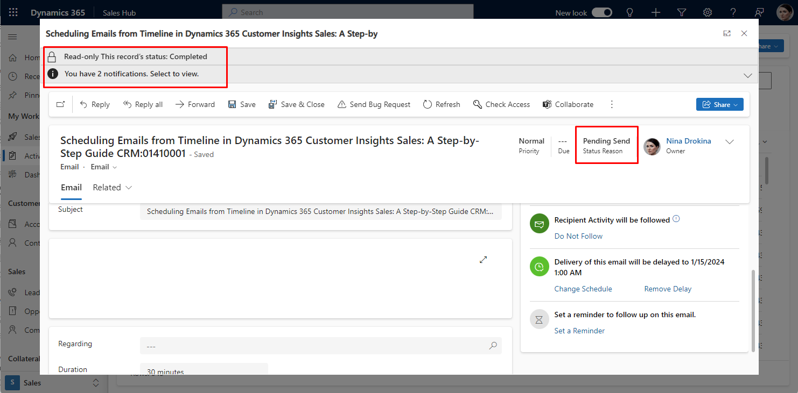Click Reply in the command bar
This screenshot has width=798, height=393.
pyautogui.click(x=95, y=104)
